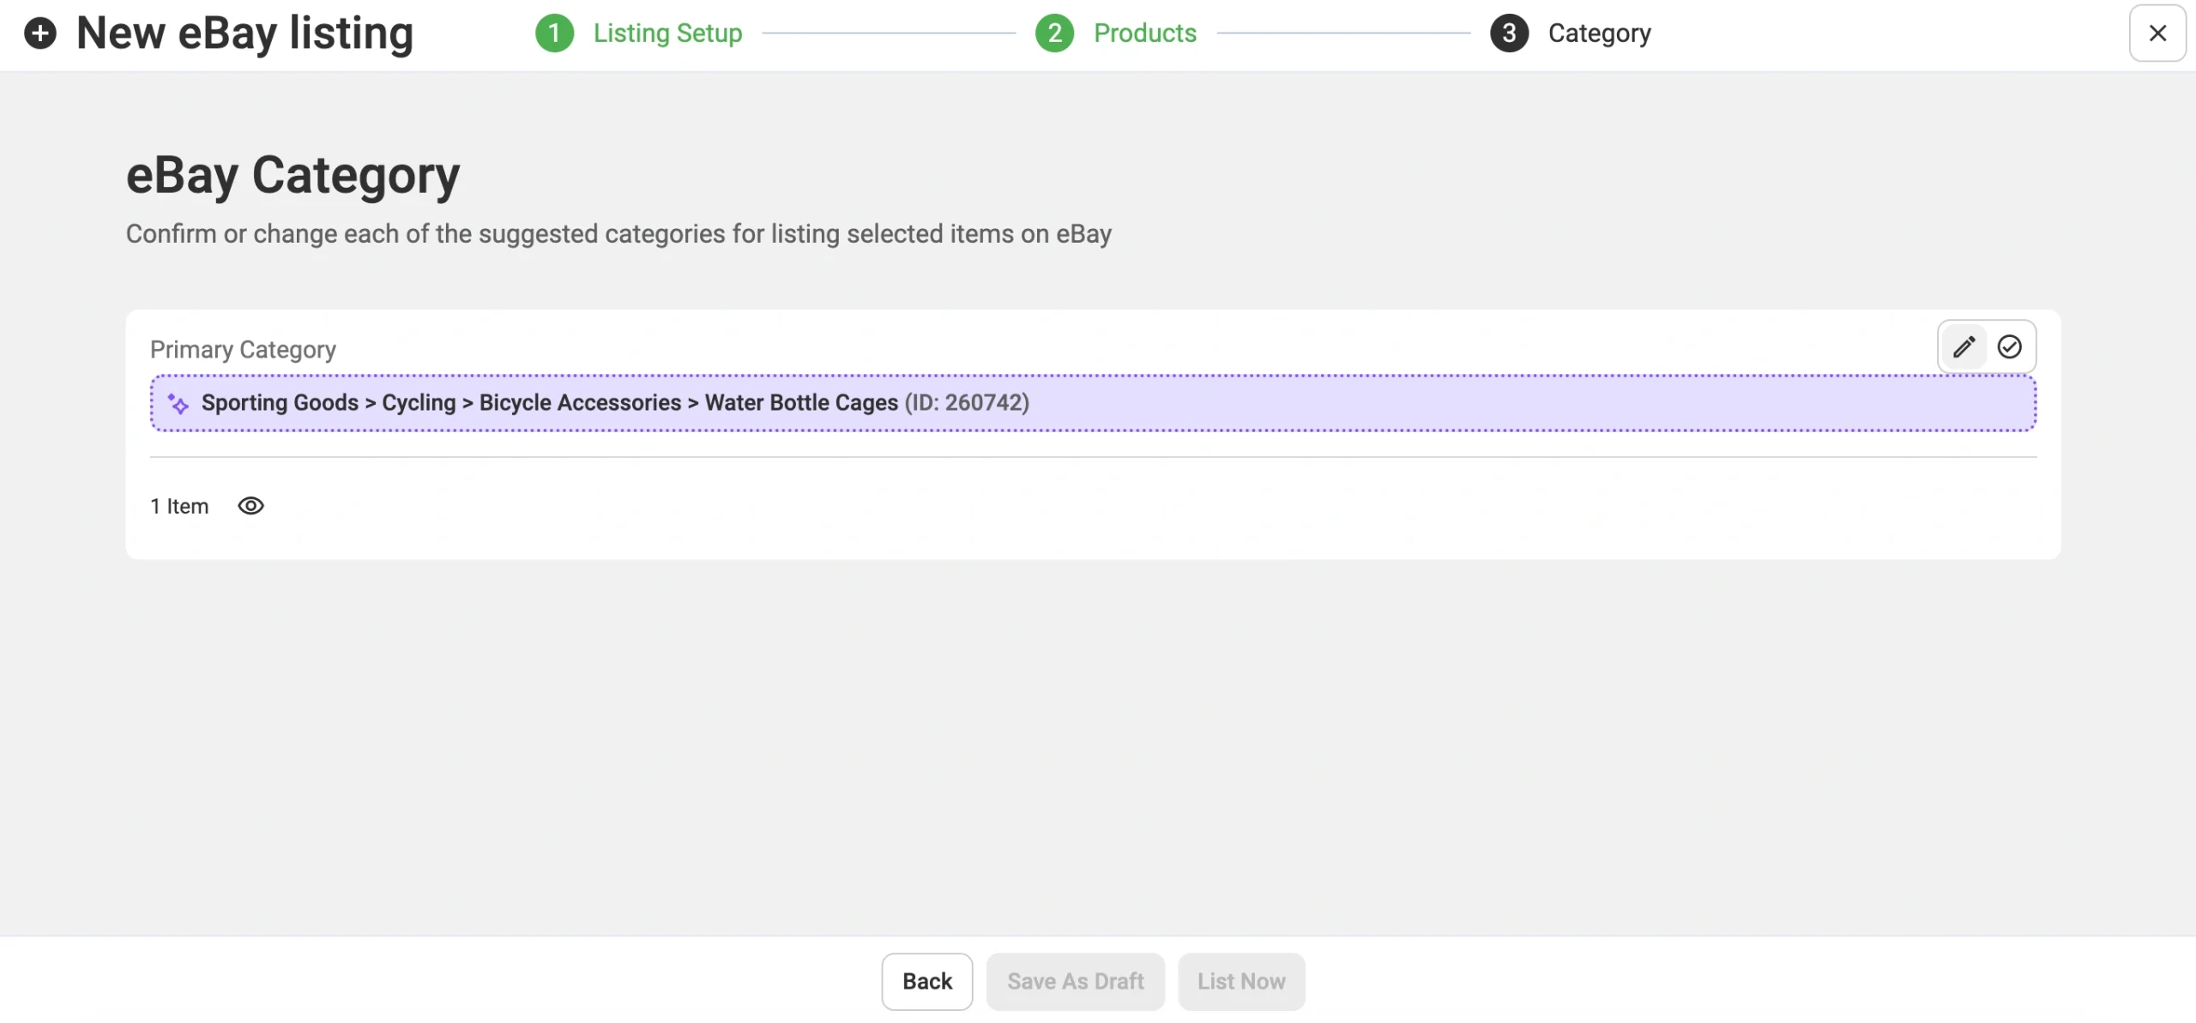Go to the Listing Setup step
This screenshot has height=1023, width=2196.
pos(668,33)
